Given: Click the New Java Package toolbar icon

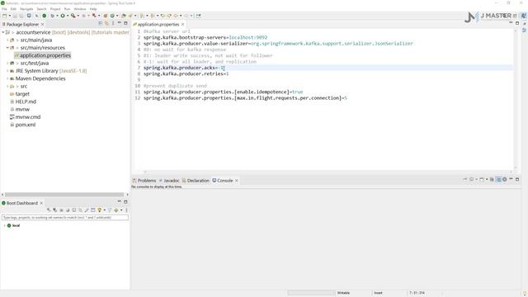Looking at the screenshot, I should pyautogui.click(x=106, y=16).
